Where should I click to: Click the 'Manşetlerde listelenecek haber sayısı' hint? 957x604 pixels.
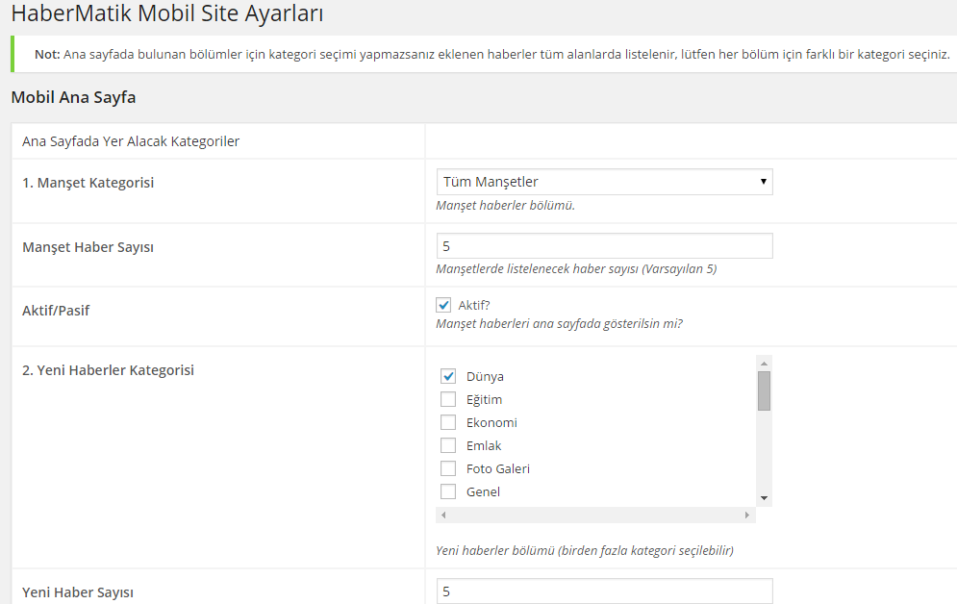[576, 269]
